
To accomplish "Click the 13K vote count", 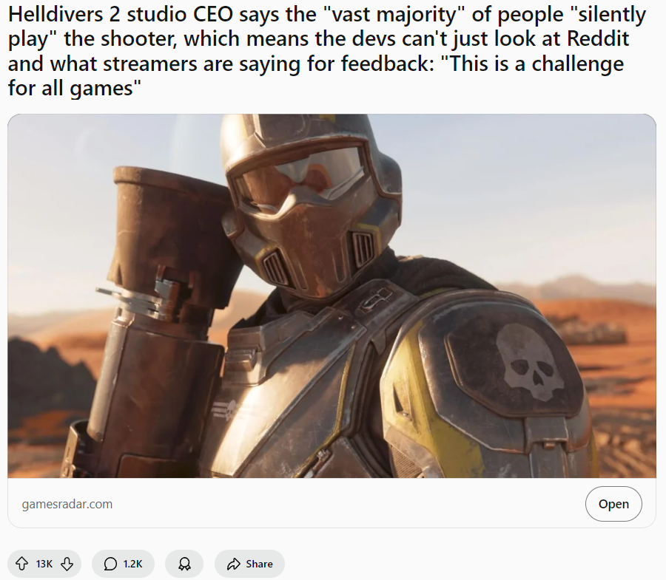I will [x=44, y=564].
